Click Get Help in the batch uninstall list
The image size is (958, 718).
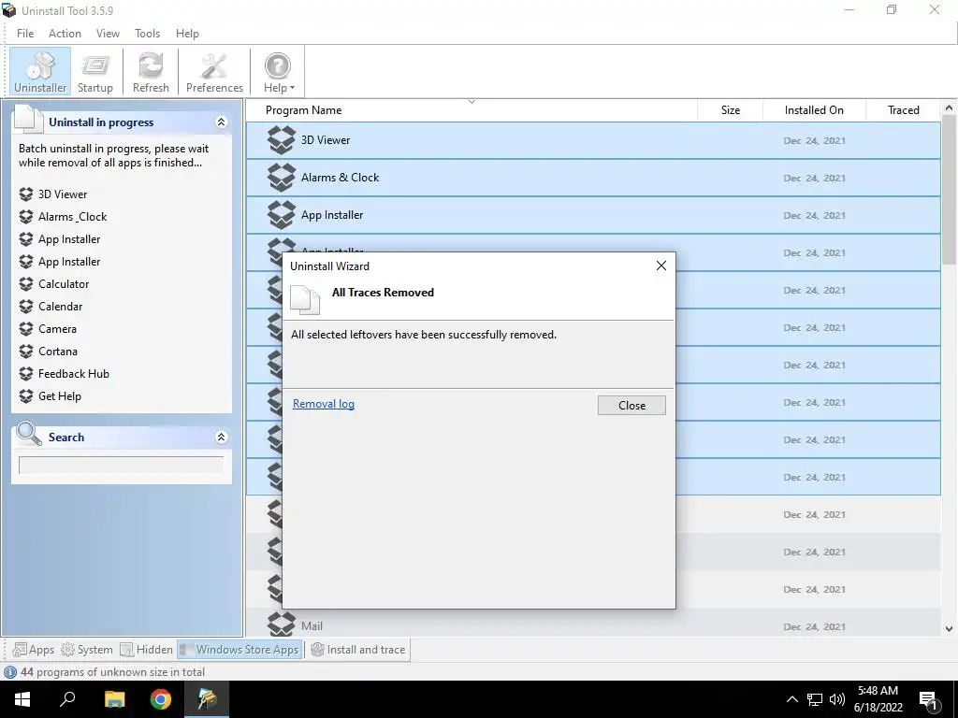pyautogui.click(x=59, y=396)
